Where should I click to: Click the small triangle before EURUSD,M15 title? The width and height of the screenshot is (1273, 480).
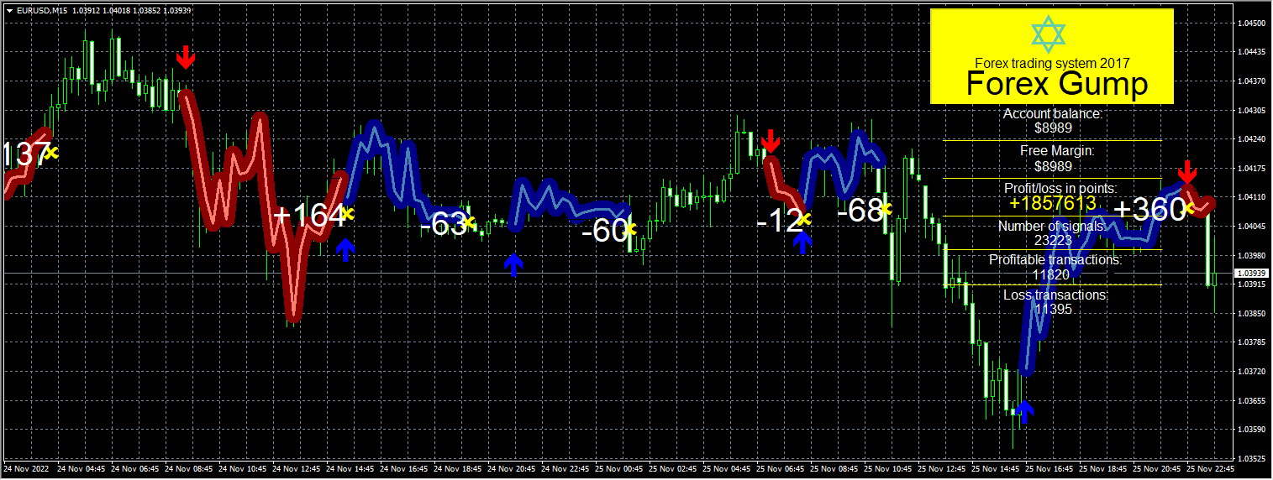(x=8, y=10)
